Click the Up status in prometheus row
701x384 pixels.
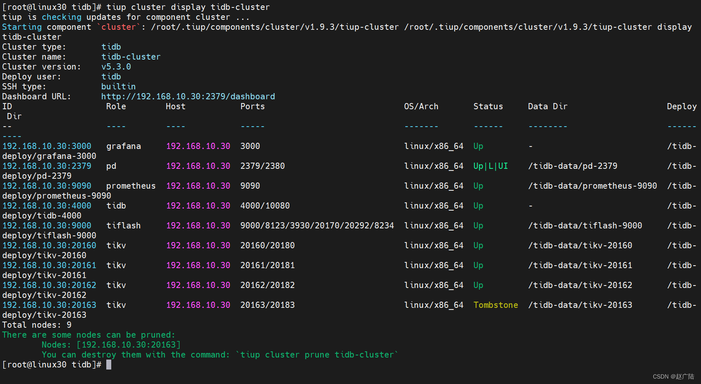478,186
